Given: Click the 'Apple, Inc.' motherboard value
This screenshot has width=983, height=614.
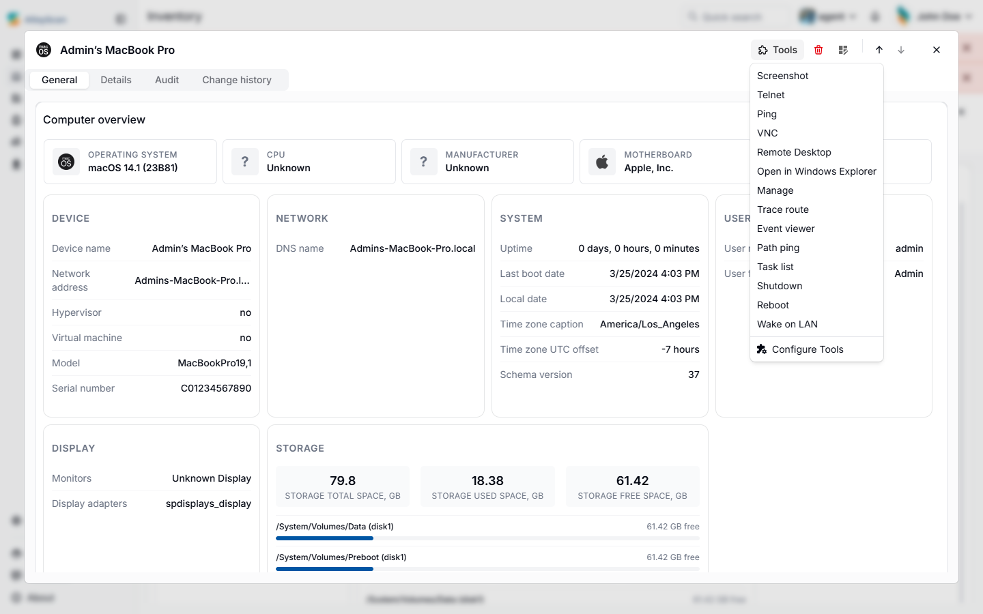Looking at the screenshot, I should [x=649, y=168].
